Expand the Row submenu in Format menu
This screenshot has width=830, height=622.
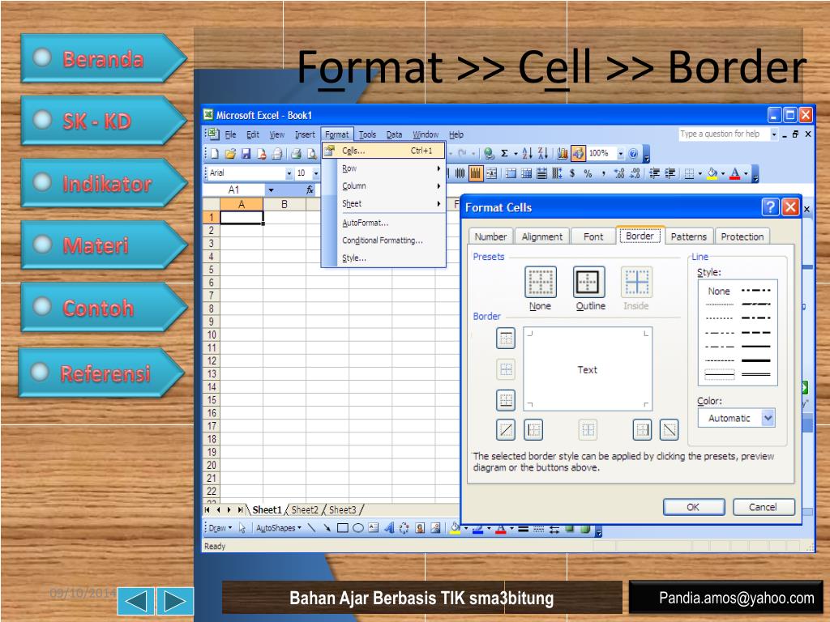pos(383,168)
